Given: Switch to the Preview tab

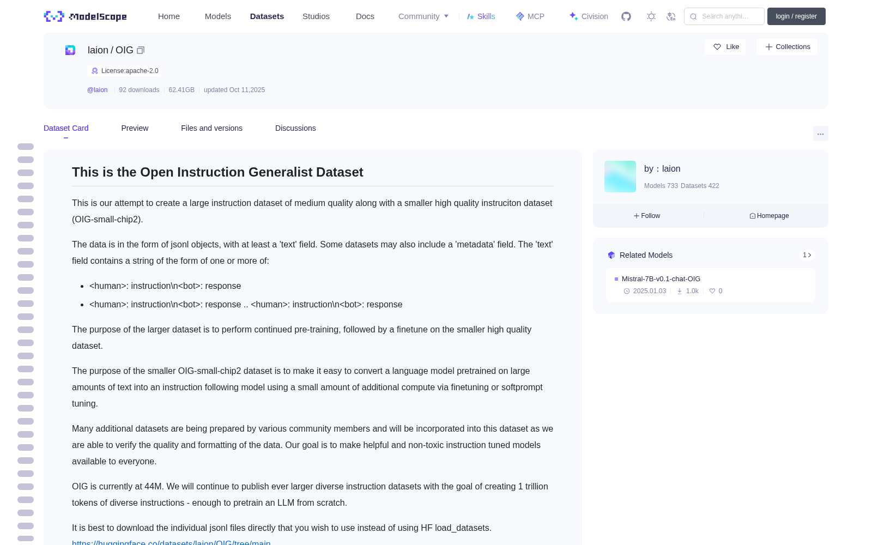Looking at the screenshot, I should (x=135, y=128).
